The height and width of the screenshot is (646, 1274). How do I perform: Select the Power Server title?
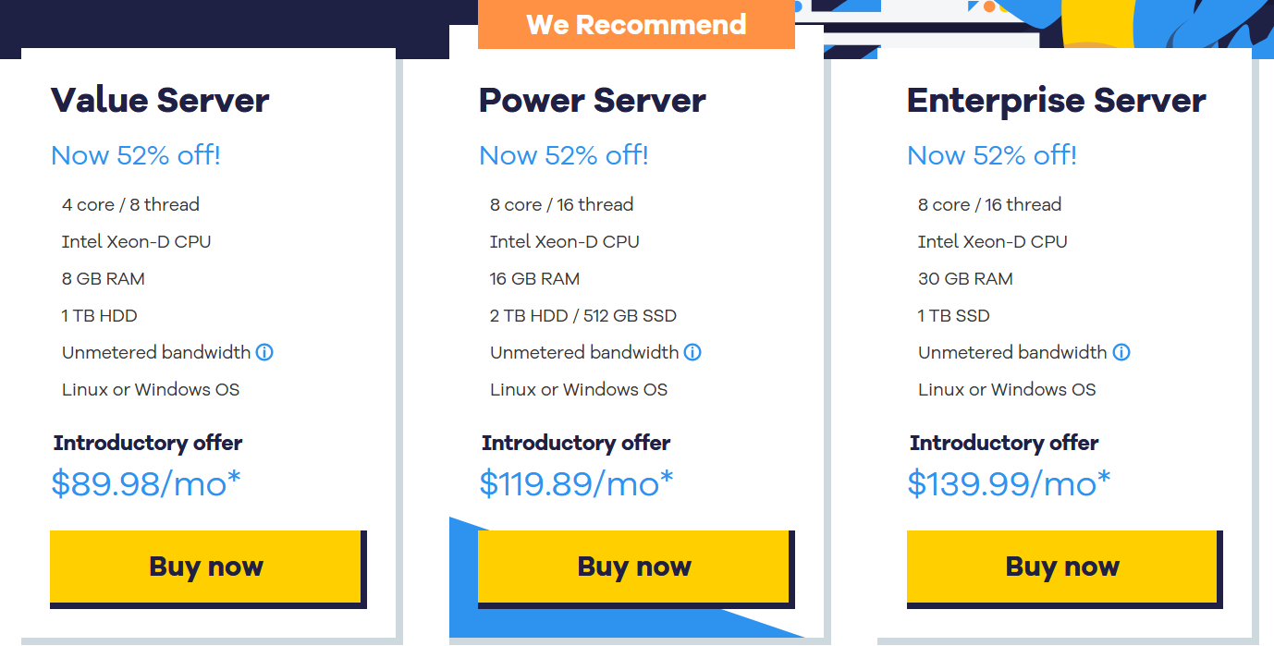click(593, 100)
